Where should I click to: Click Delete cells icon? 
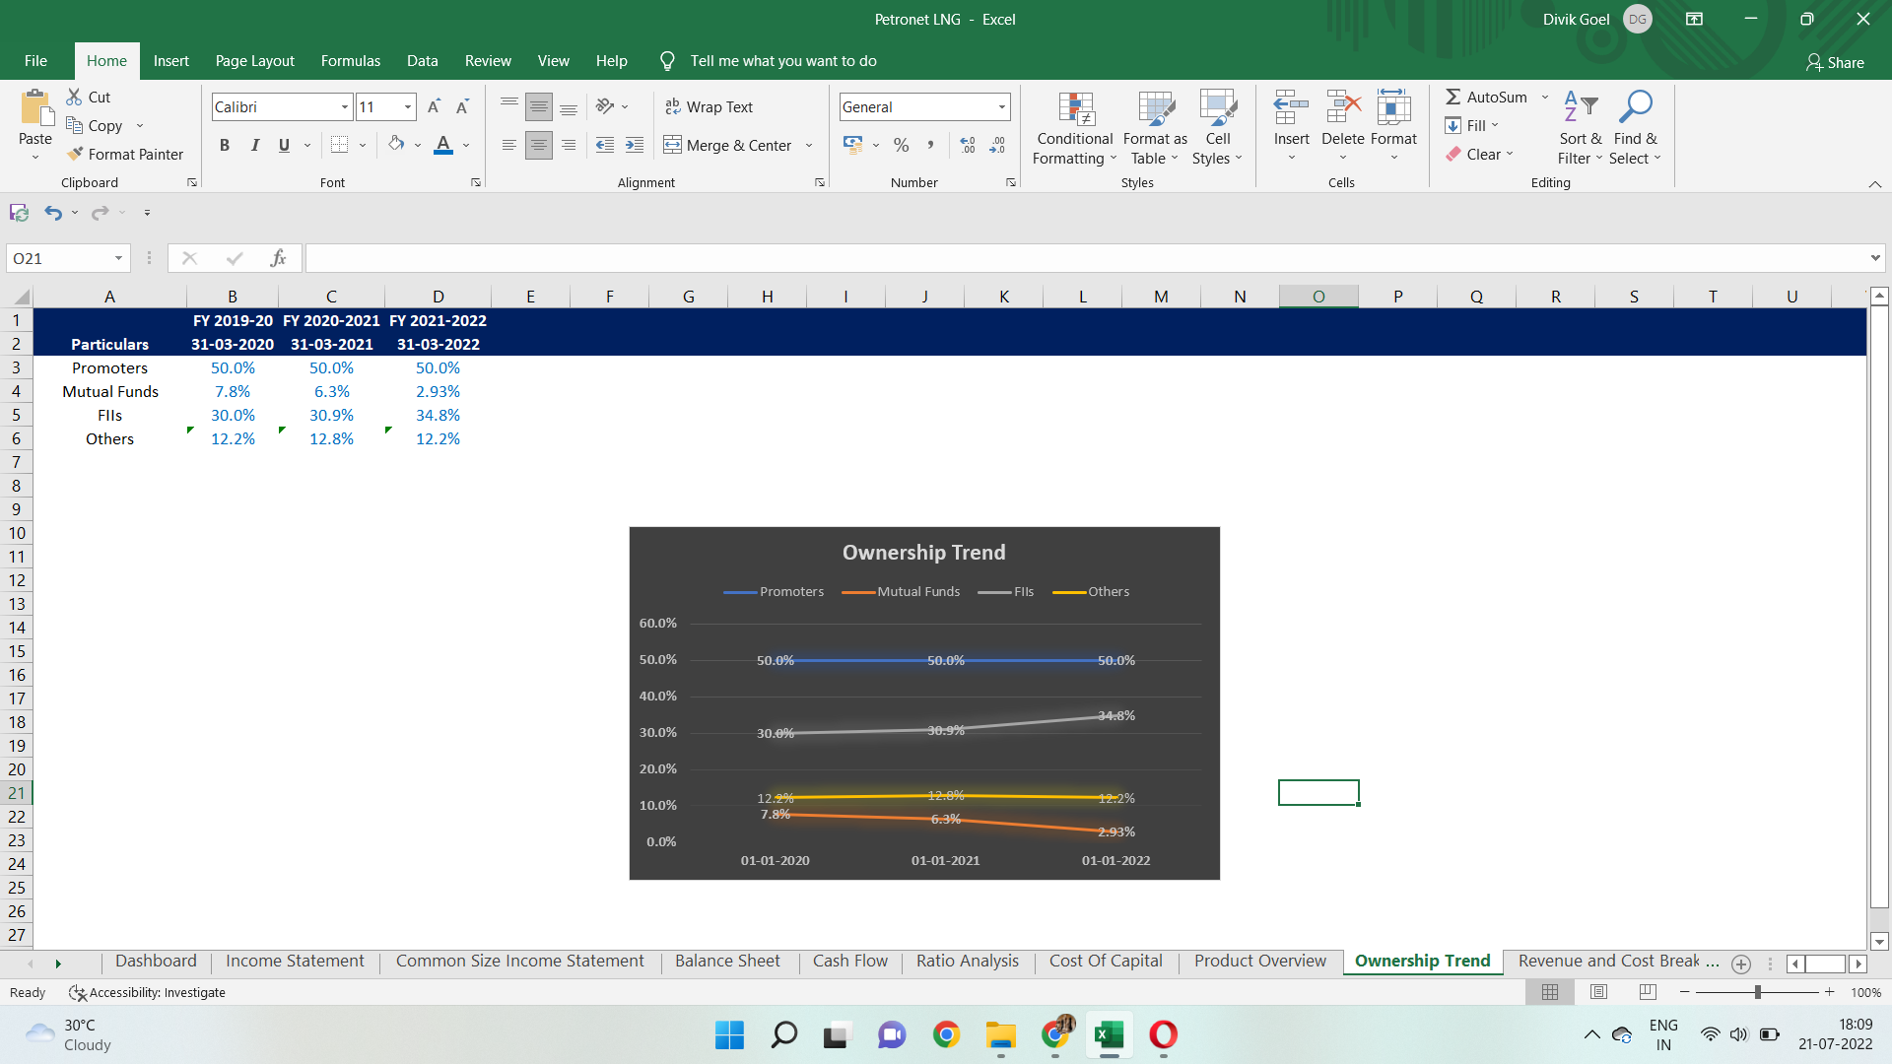(1343, 106)
